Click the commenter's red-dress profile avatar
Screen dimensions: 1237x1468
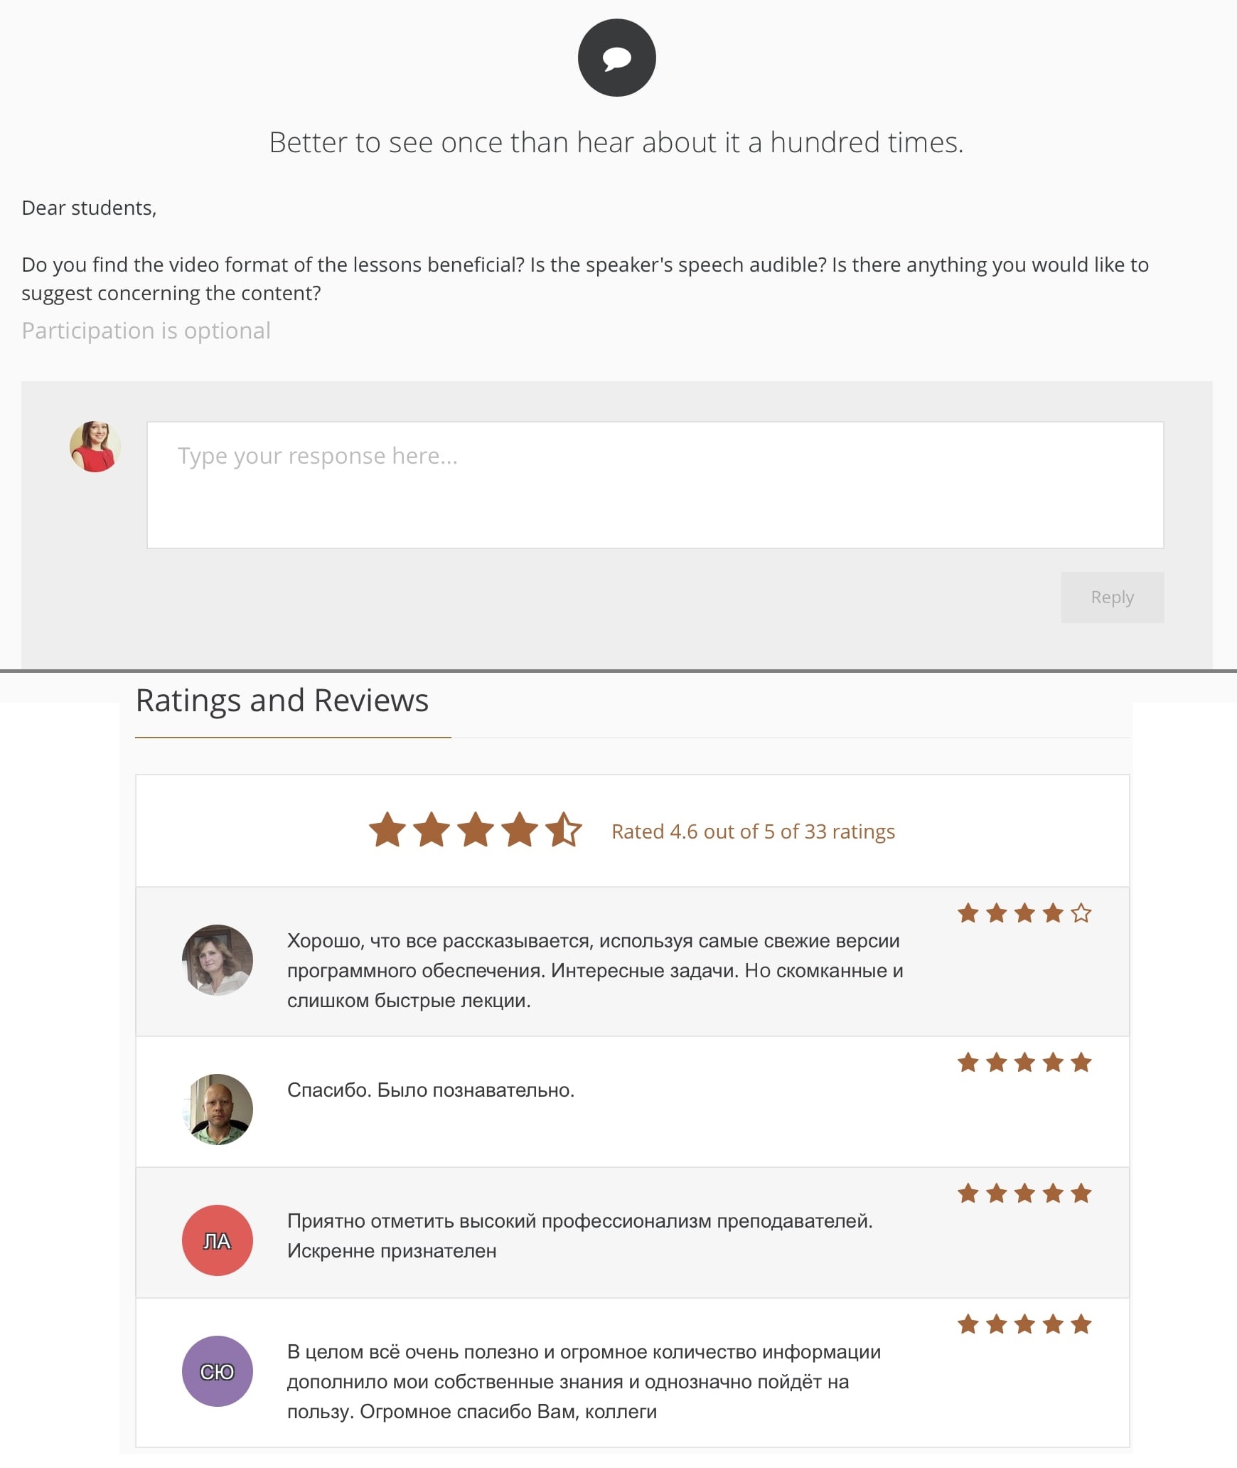pyautogui.click(x=95, y=447)
